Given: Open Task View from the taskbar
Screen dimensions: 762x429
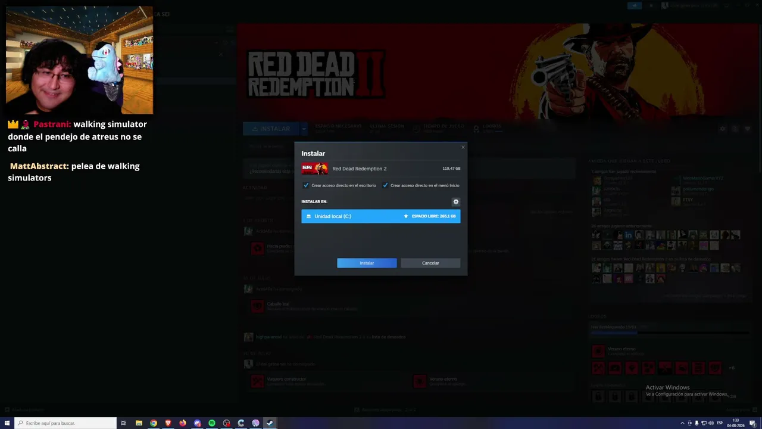Looking at the screenshot, I should coord(124,423).
